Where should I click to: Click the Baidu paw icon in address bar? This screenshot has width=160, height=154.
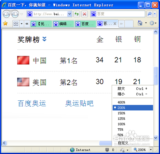[30, 14]
